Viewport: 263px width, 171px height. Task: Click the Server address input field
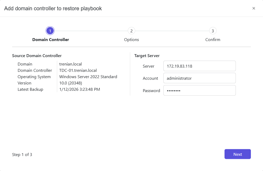click(x=199, y=66)
